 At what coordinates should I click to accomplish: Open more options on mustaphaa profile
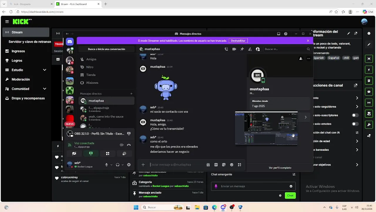click(x=308, y=59)
